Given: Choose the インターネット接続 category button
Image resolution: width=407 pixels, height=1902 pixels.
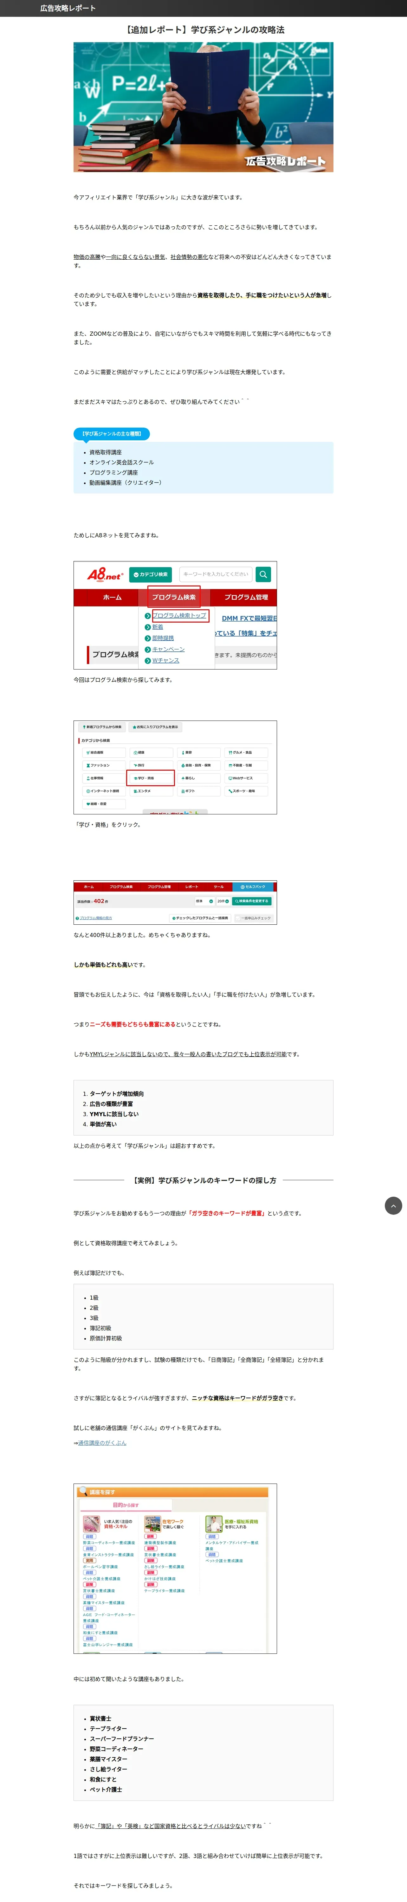Looking at the screenshot, I should click(104, 791).
